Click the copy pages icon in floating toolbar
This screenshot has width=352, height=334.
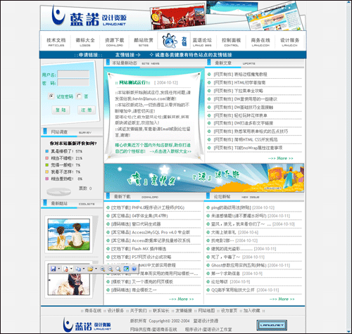pos(78,269)
